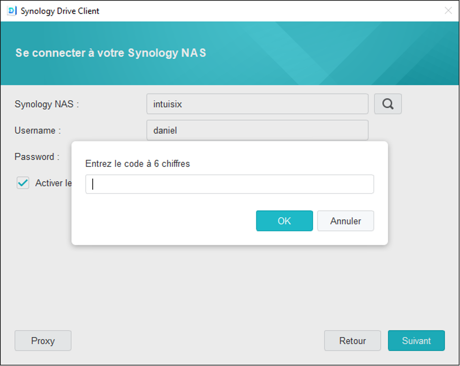Click the 'Se connecter à votre Synology NAS' heading
The height and width of the screenshot is (366, 460).
tap(110, 53)
